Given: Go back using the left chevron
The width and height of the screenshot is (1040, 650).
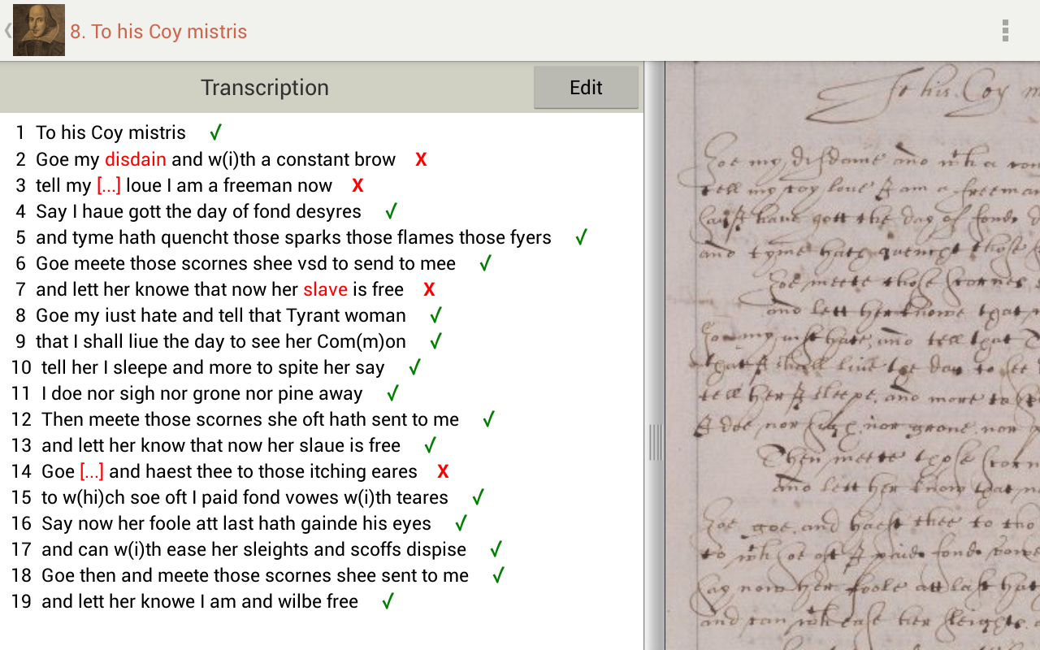Looking at the screenshot, I should click(x=6, y=29).
